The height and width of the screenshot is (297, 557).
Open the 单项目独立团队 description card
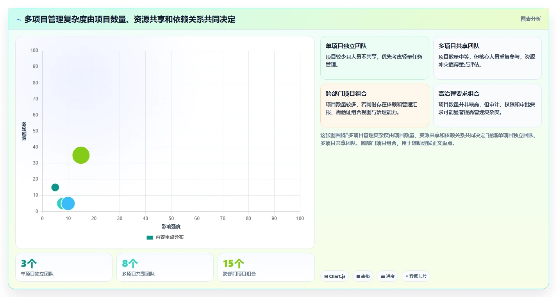(x=375, y=58)
